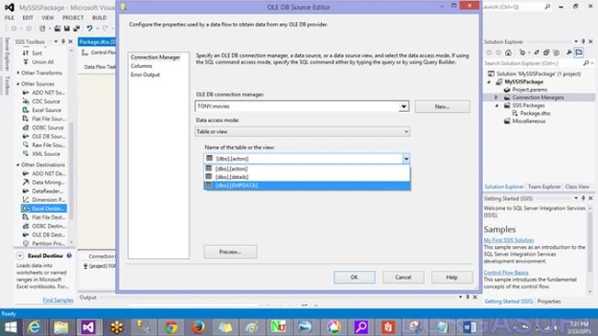The image size is (598, 336).
Task: Open the PROJECT menu
Action: pyautogui.click(x=73, y=17)
